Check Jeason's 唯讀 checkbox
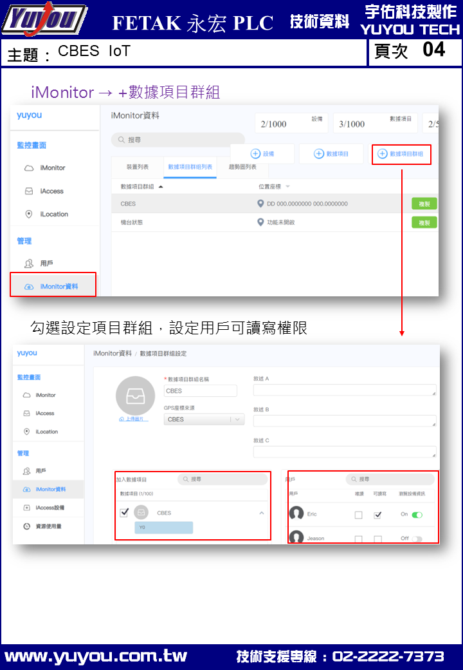This screenshot has width=463, height=670. pos(359,539)
